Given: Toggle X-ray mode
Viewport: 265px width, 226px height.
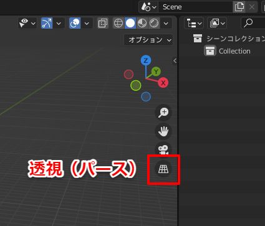Looking at the screenshot, I should click(x=102, y=23).
